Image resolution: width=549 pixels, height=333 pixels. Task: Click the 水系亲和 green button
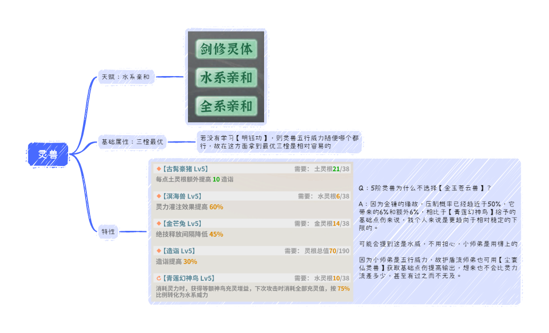click(226, 78)
